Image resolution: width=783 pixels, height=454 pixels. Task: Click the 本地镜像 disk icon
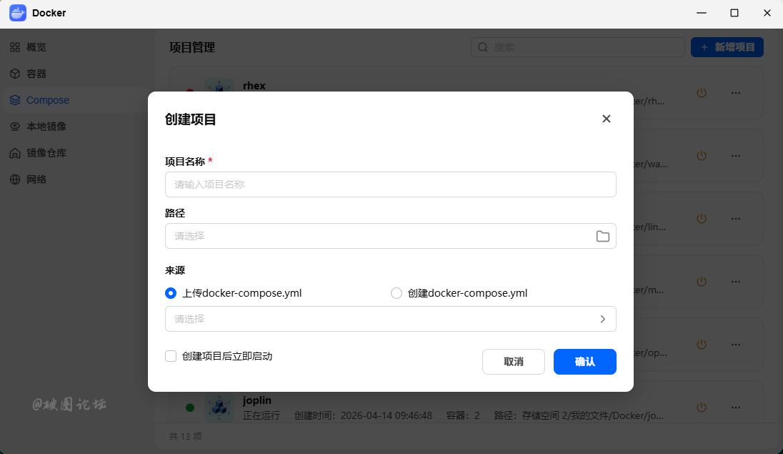click(15, 127)
